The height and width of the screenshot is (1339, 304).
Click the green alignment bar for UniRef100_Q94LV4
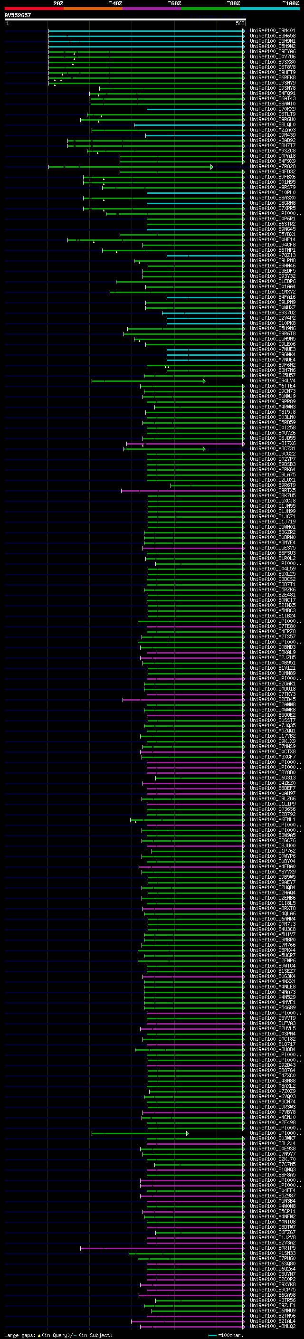(148, 381)
